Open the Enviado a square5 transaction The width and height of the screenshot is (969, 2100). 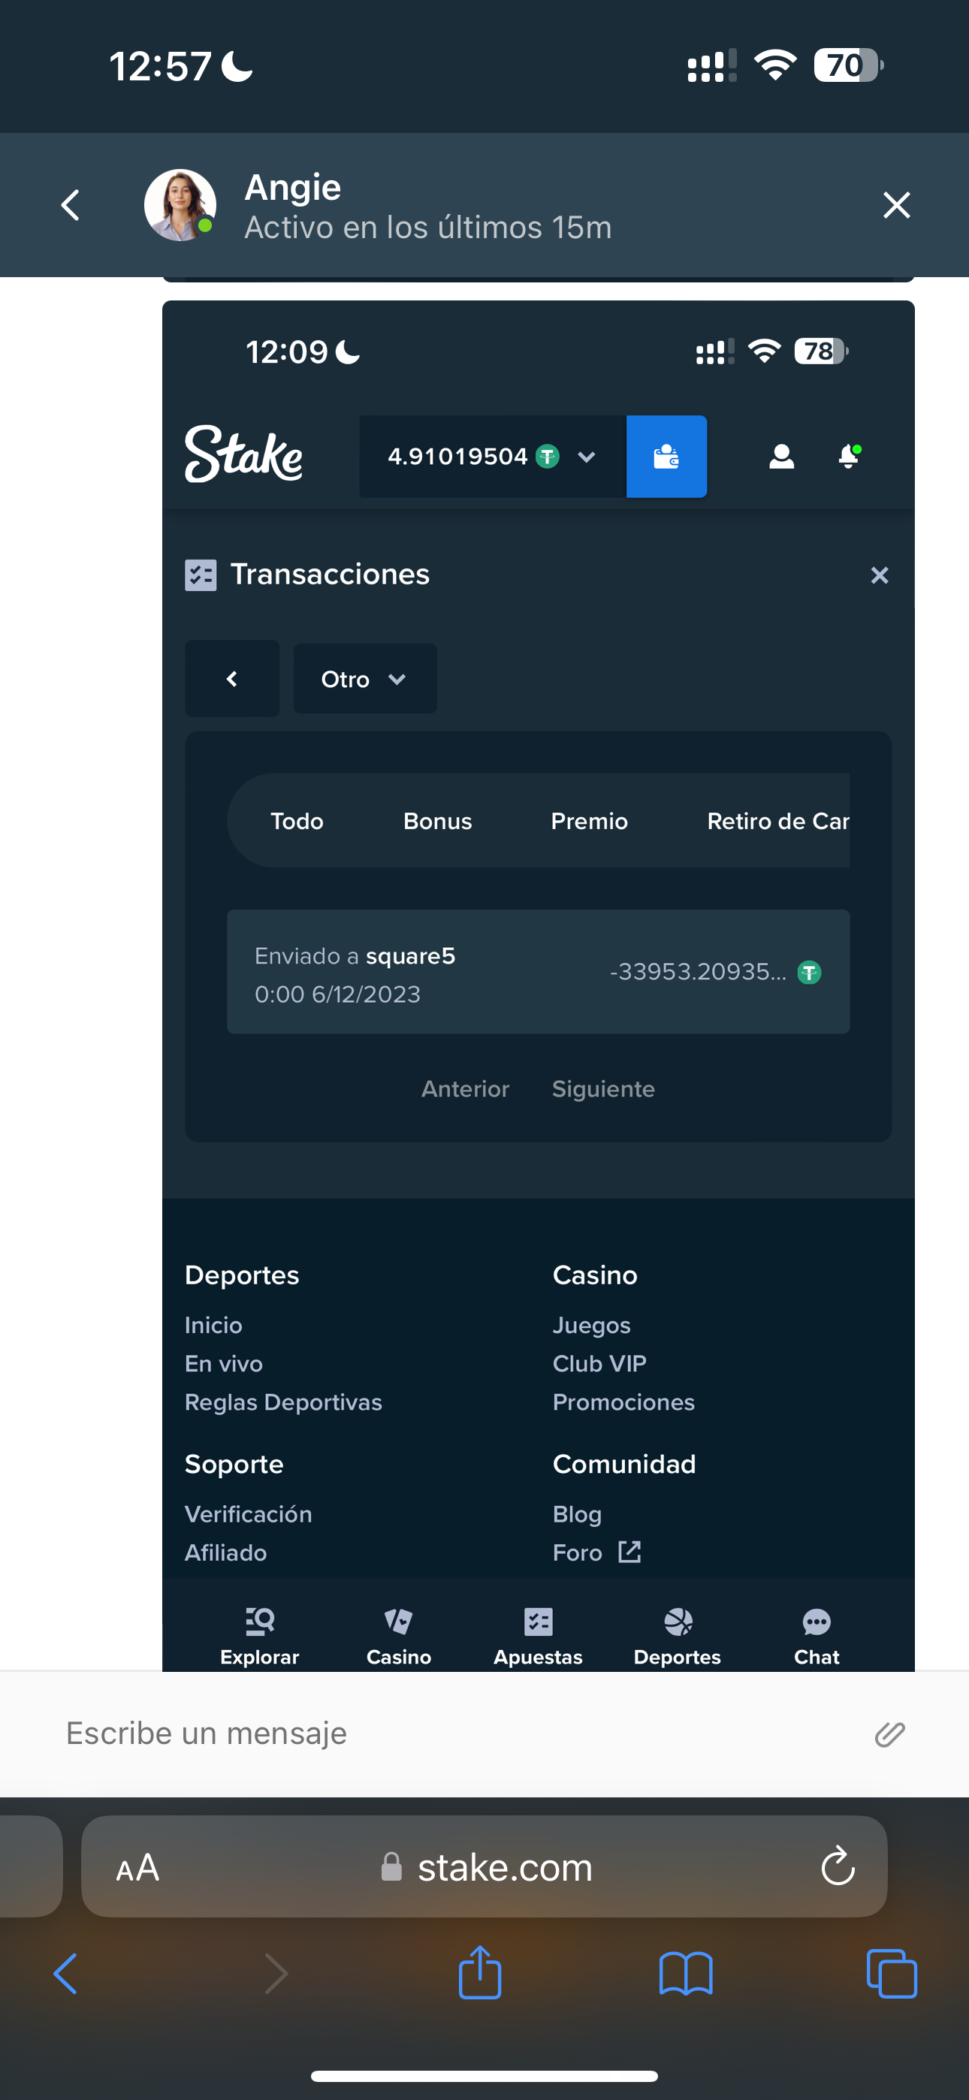pos(539,972)
